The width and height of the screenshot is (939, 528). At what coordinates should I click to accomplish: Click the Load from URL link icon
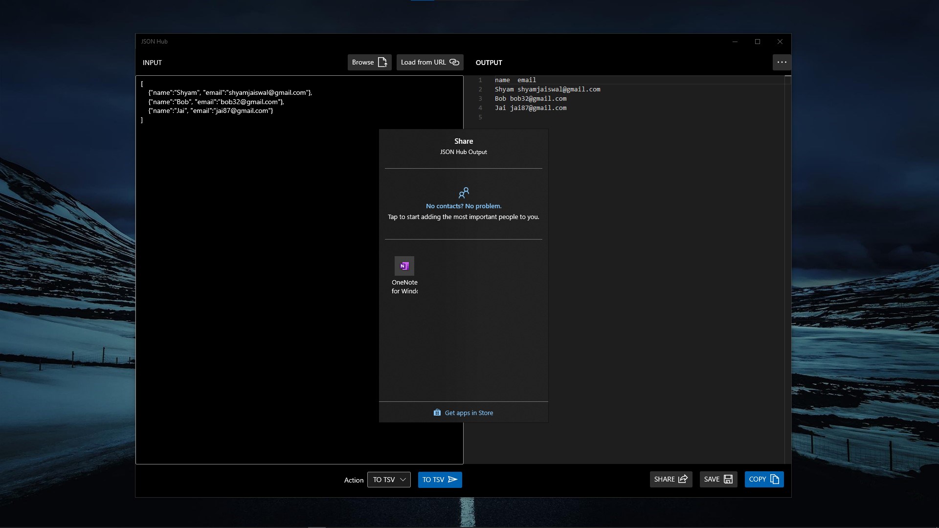(x=454, y=62)
